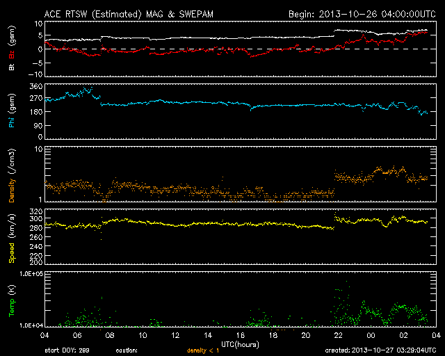Viewport: 445px width, 356px height.
Task: Click the '280' tick on the Speed axis
Action: point(36,227)
